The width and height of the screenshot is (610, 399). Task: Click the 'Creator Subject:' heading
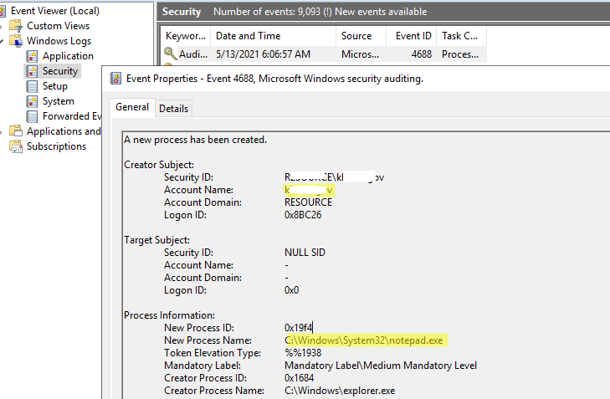(159, 165)
